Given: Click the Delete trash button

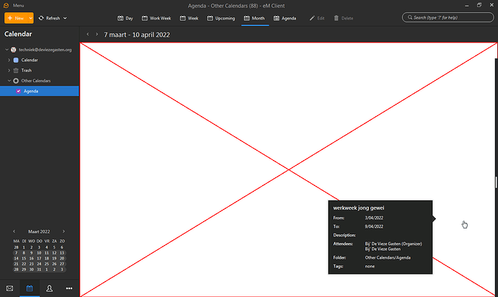Looking at the screenshot, I should tap(344, 18).
